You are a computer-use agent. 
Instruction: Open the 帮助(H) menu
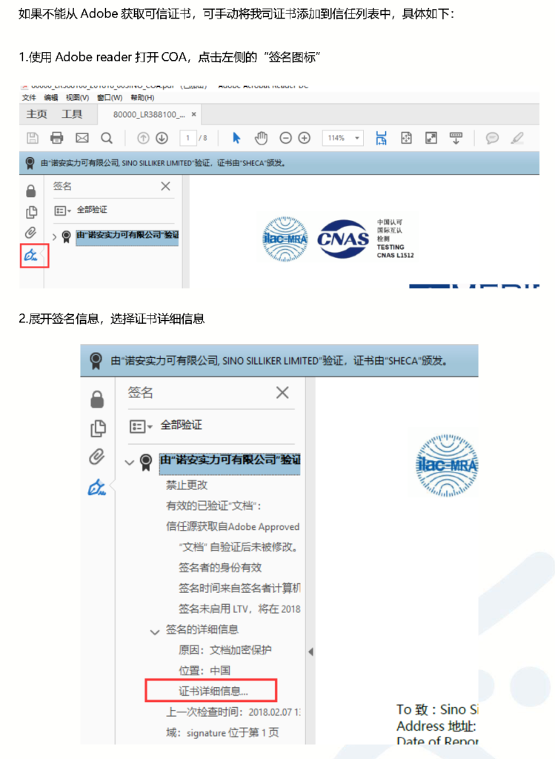(x=142, y=98)
